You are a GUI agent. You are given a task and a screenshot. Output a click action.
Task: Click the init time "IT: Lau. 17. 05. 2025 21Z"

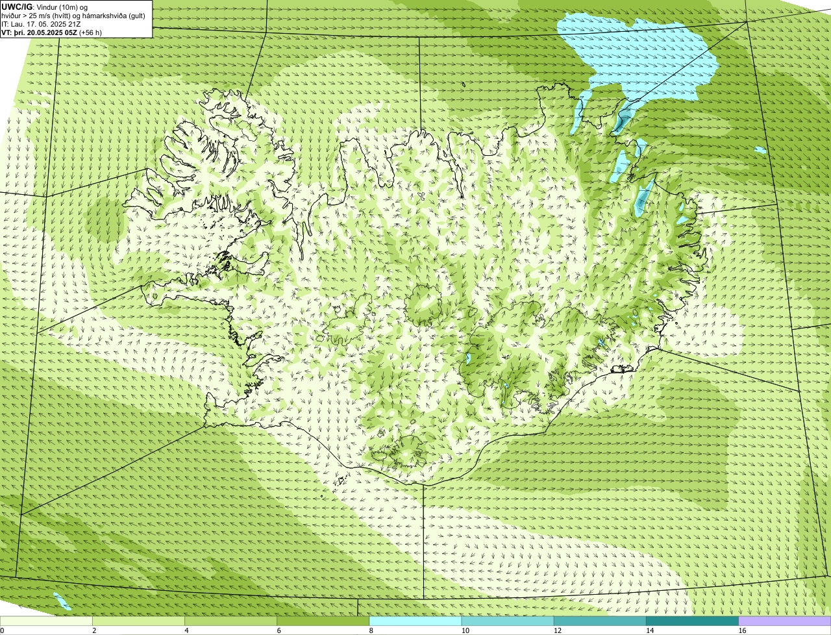(x=42, y=24)
